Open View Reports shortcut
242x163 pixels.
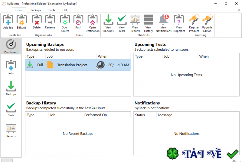coord(135,23)
